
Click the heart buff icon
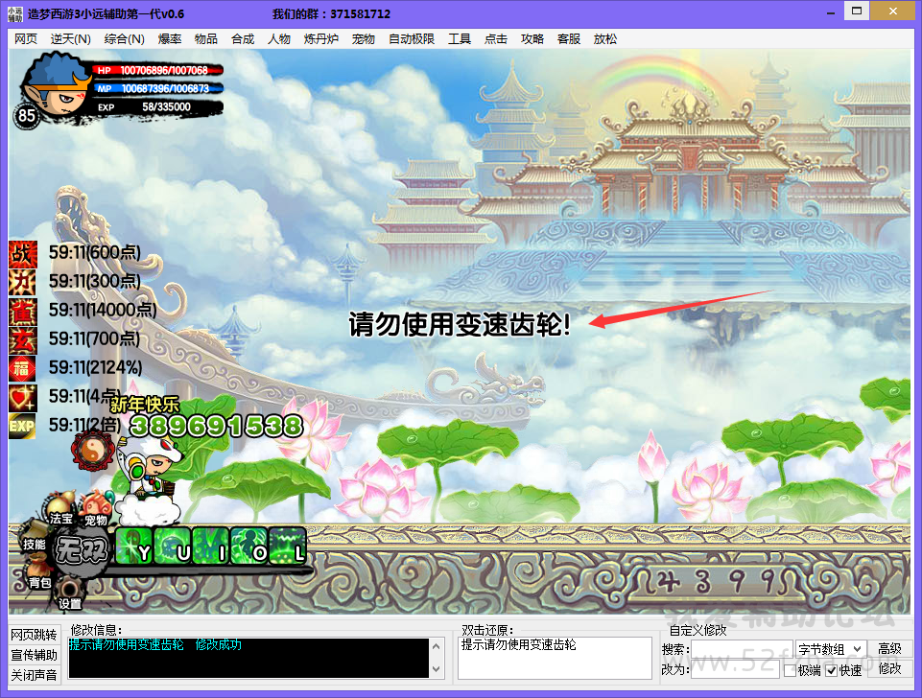[x=22, y=398]
